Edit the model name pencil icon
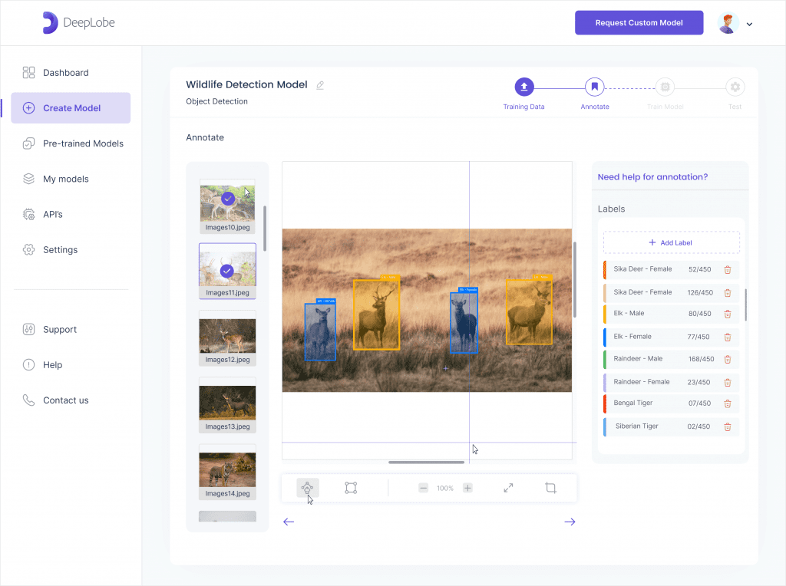Image resolution: width=786 pixels, height=586 pixels. click(320, 85)
